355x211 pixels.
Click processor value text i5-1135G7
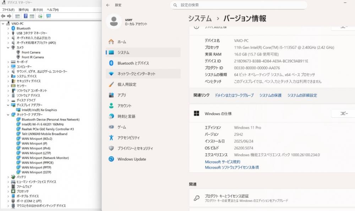(x=284, y=47)
